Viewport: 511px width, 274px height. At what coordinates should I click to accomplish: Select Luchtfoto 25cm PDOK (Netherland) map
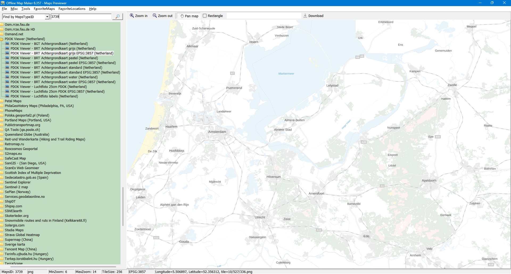point(48,87)
